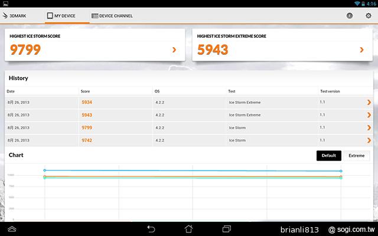Click the blue line's right data point
The width and height of the screenshot is (378, 236).
point(341,171)
